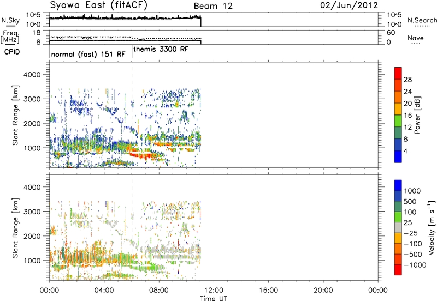Viewport: 437px width, 302px height.
Task: Click the "28" Power colorbar label
Action: click(408, 80)
